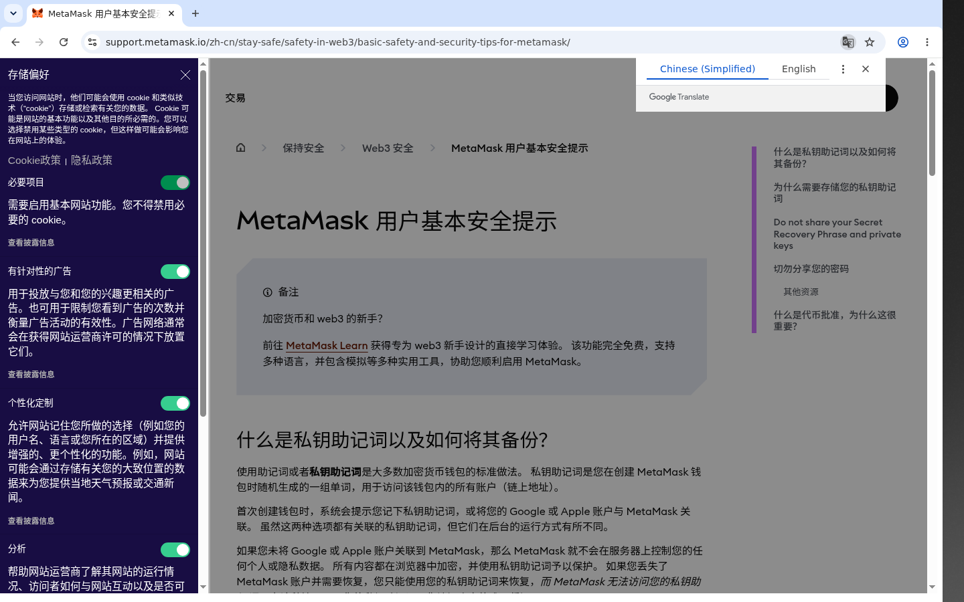Open the MetaMask Learn link

pyautogui.click(x=327, y=346)
